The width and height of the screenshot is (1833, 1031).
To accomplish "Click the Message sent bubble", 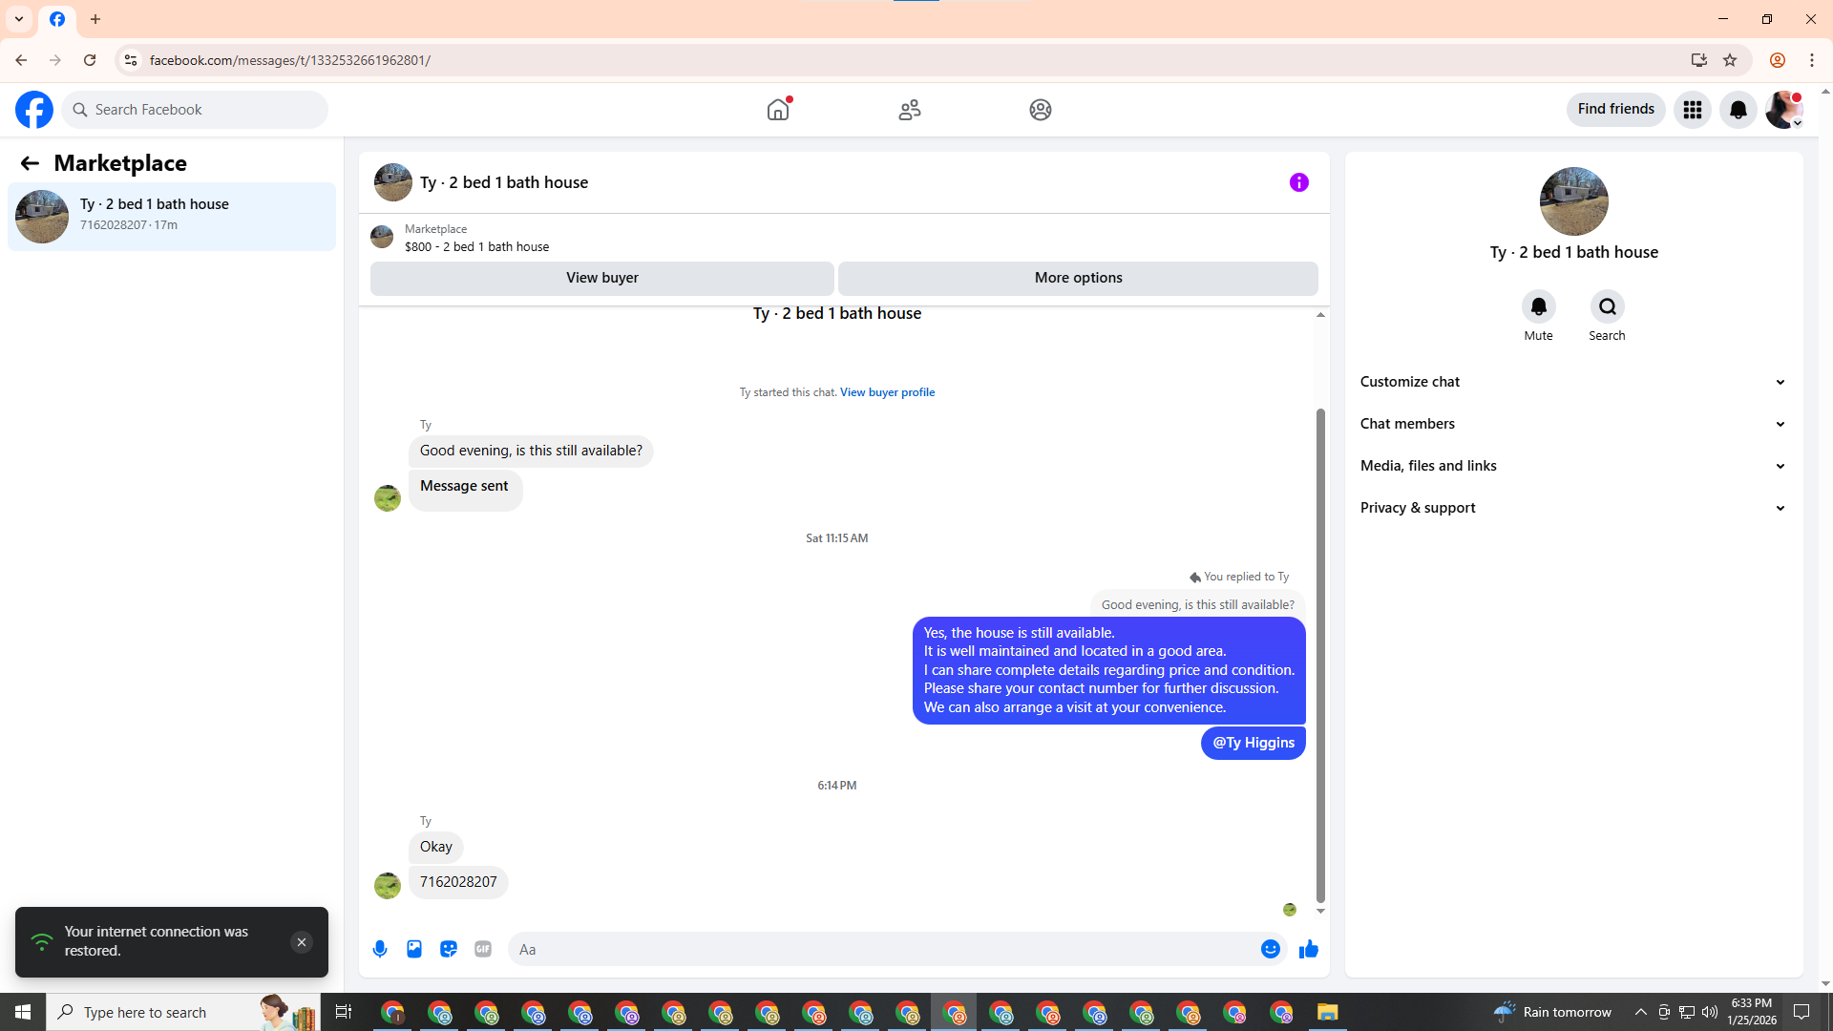I will 465,490.
